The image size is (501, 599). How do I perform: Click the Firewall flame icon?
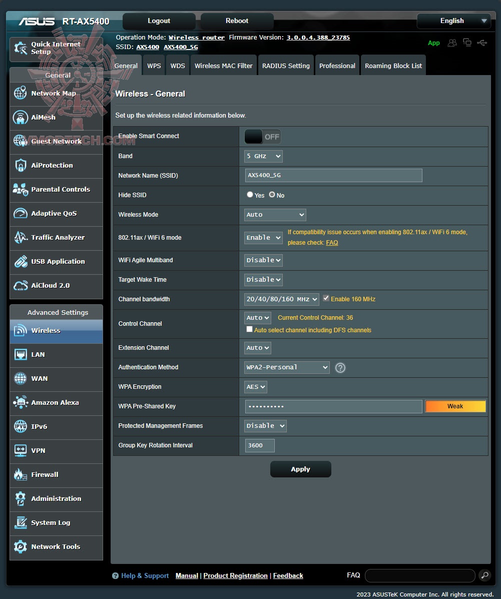pyautogui.click(x=20, y=474)
